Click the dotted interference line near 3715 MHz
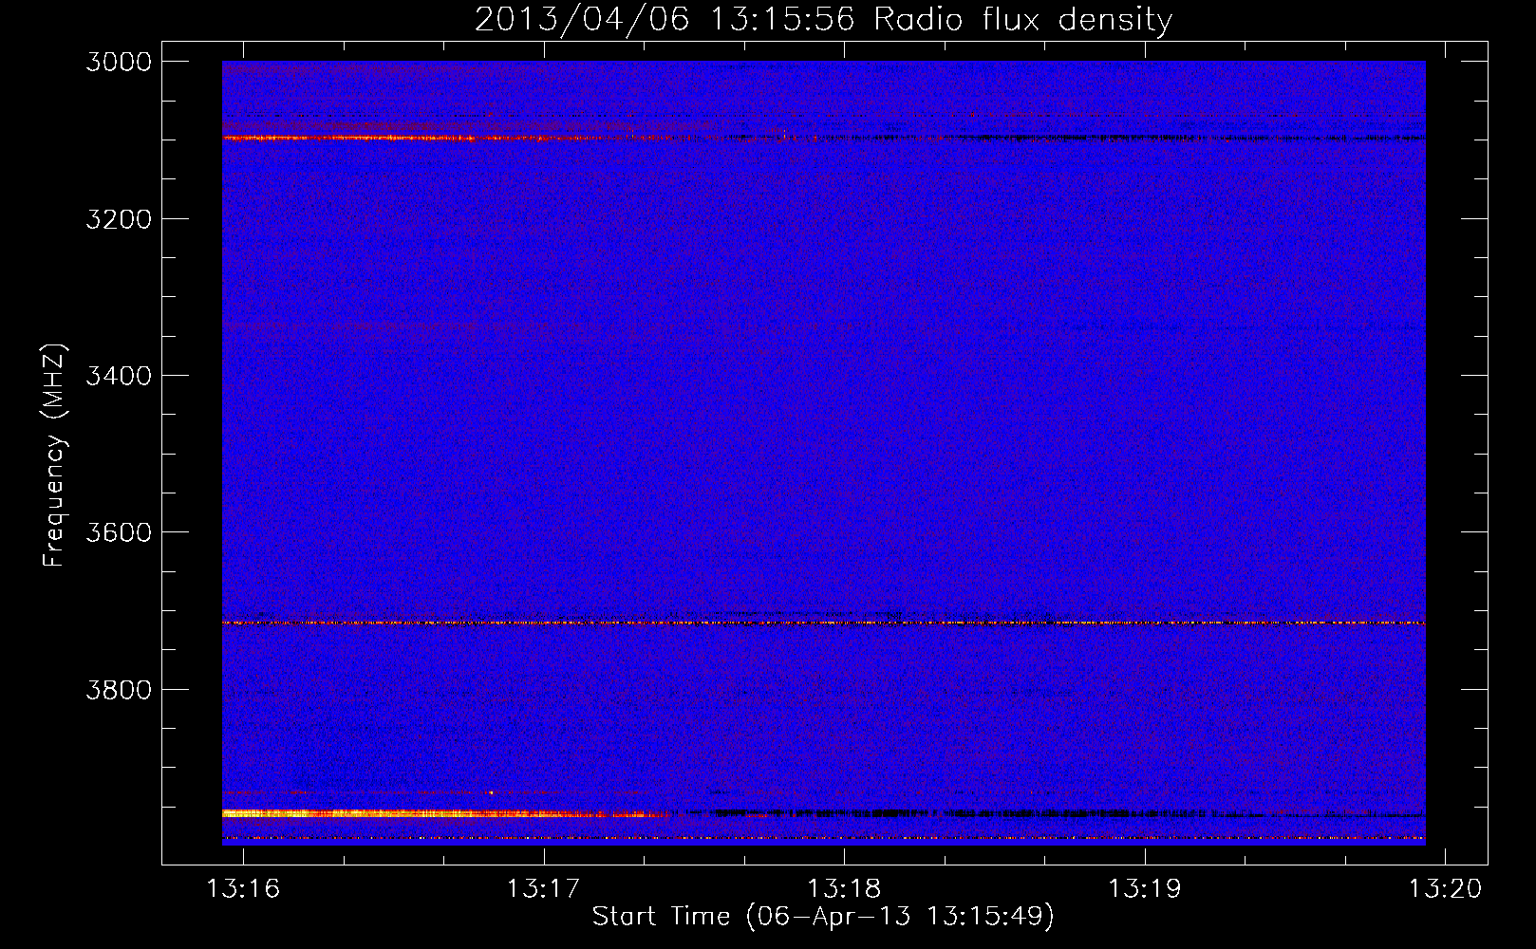The height and width of the screenshot is (949, 1536). pyautogui.click(x=823, y=623)
